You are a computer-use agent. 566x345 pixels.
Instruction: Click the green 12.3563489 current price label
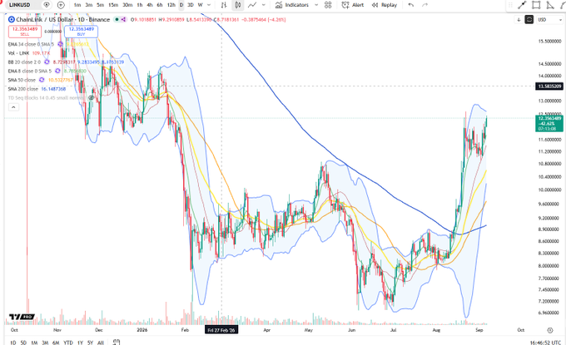[x=549, y=123]
